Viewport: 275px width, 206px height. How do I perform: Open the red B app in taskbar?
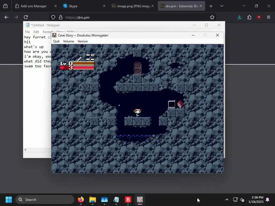pos(128,200)
